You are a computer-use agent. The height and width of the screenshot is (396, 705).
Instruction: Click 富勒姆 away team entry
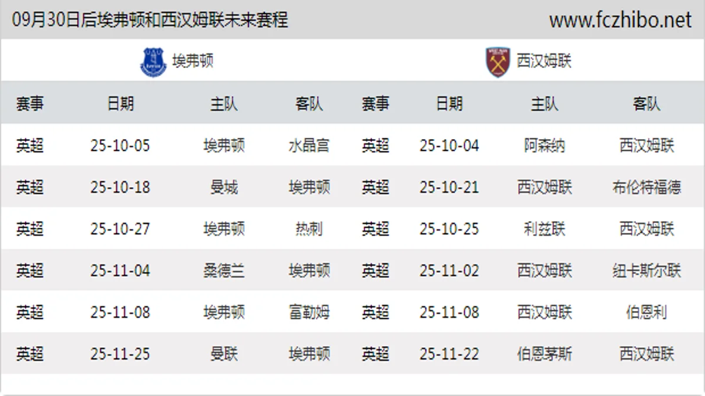point(309,312)
